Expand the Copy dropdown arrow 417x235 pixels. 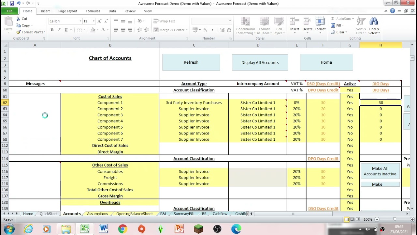tap(32, 25)
